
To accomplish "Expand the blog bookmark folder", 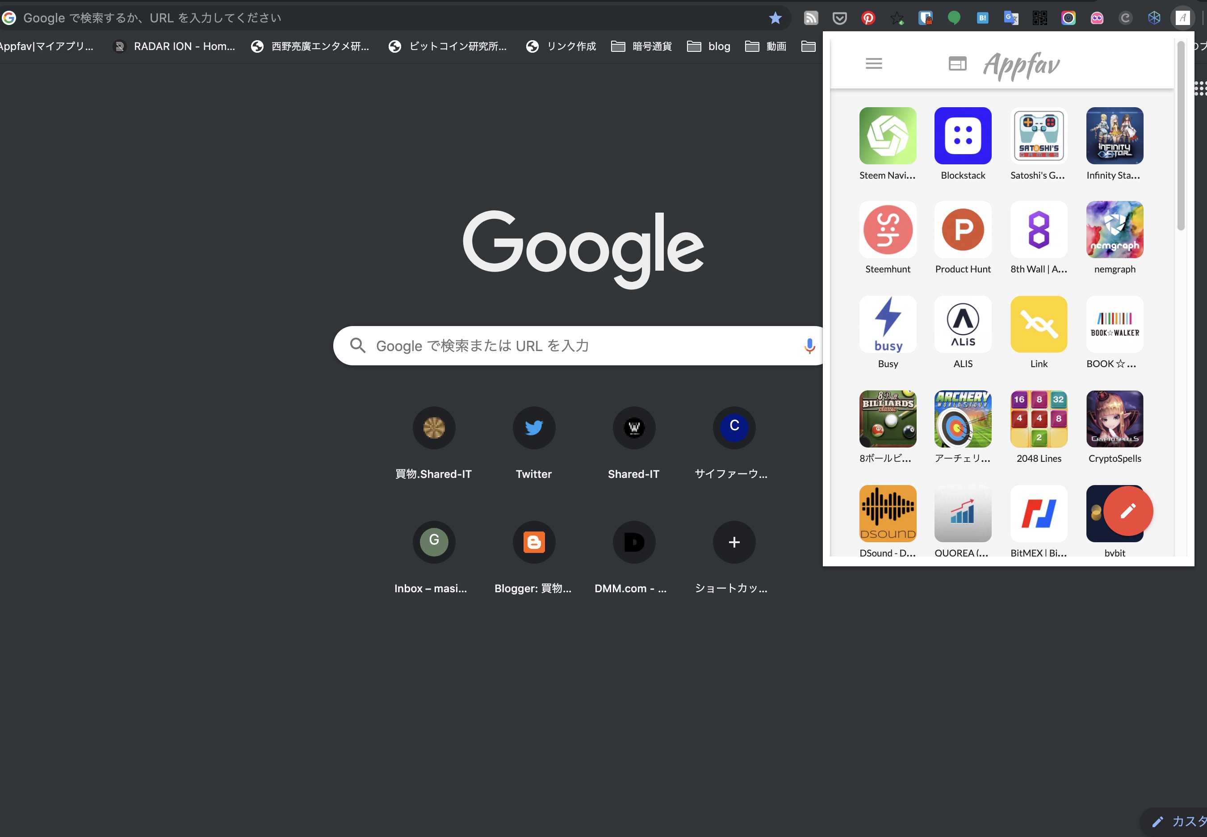I will pos(708,46).
